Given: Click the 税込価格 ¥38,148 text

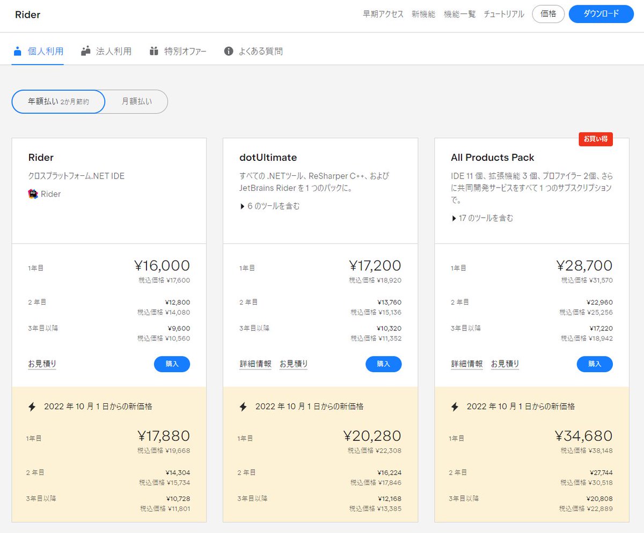Looking at the screenshot, I should tap(586, 450).
